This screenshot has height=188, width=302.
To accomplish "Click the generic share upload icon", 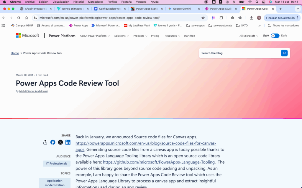I will (45, 142).
